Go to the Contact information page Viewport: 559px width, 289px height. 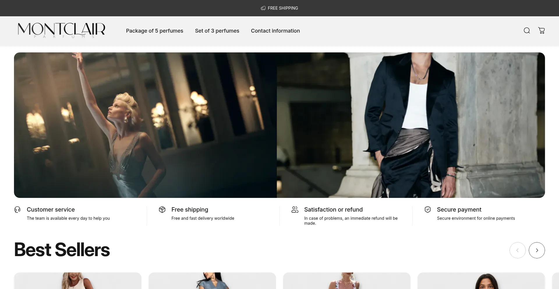(x=275, y=31)
